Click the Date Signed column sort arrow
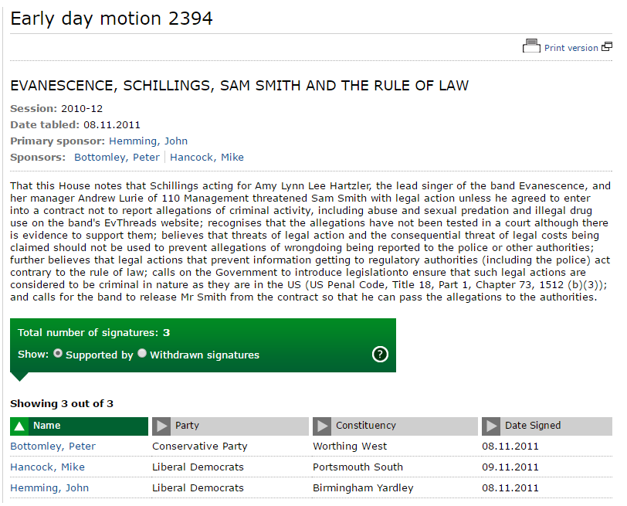Screen dimensions: 627x506 pos(491,426)
